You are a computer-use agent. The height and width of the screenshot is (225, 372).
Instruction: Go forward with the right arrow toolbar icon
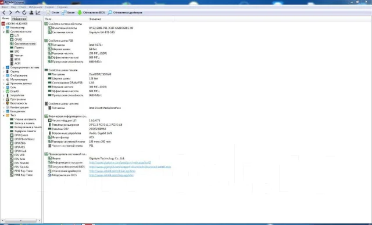(10, 13)
